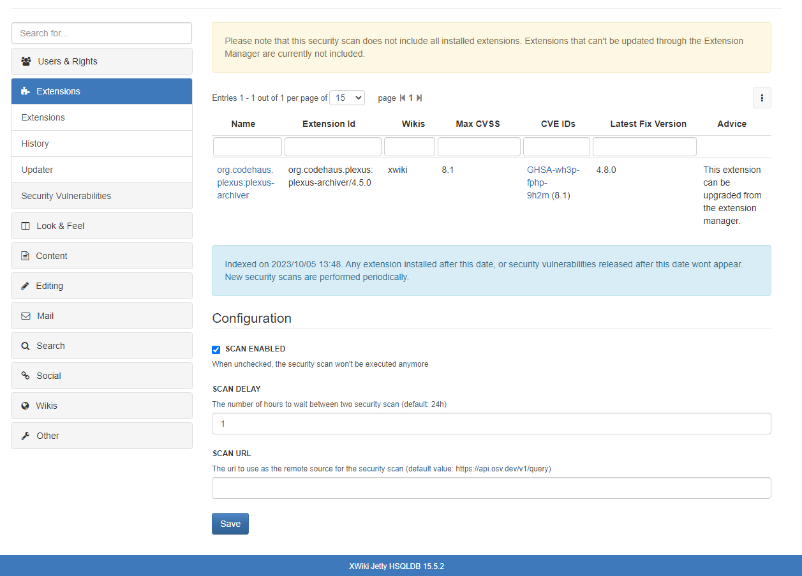Image resolution: width=802 pixels, height=576 pixels.
Task: Click the Name column filter field
Action: (248, 147)
